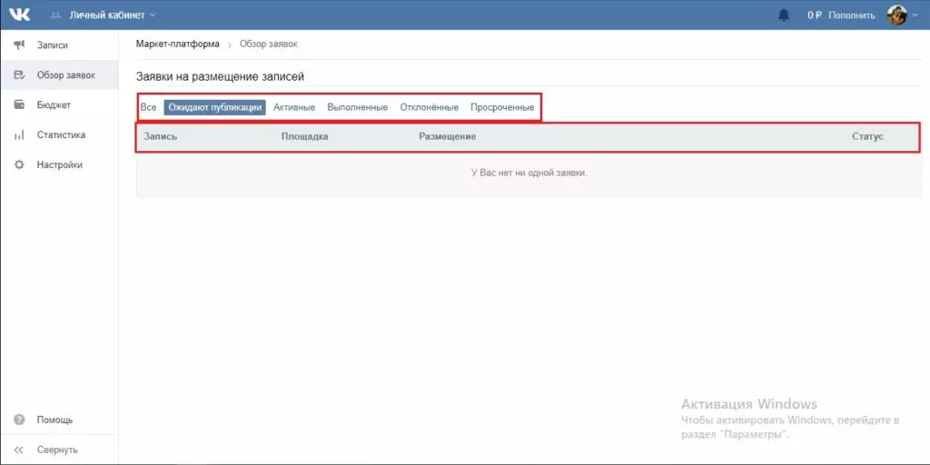Click the people icon beside Личный кабинет
This screenshot has height=465, width=930.
[x=56, y=15]
